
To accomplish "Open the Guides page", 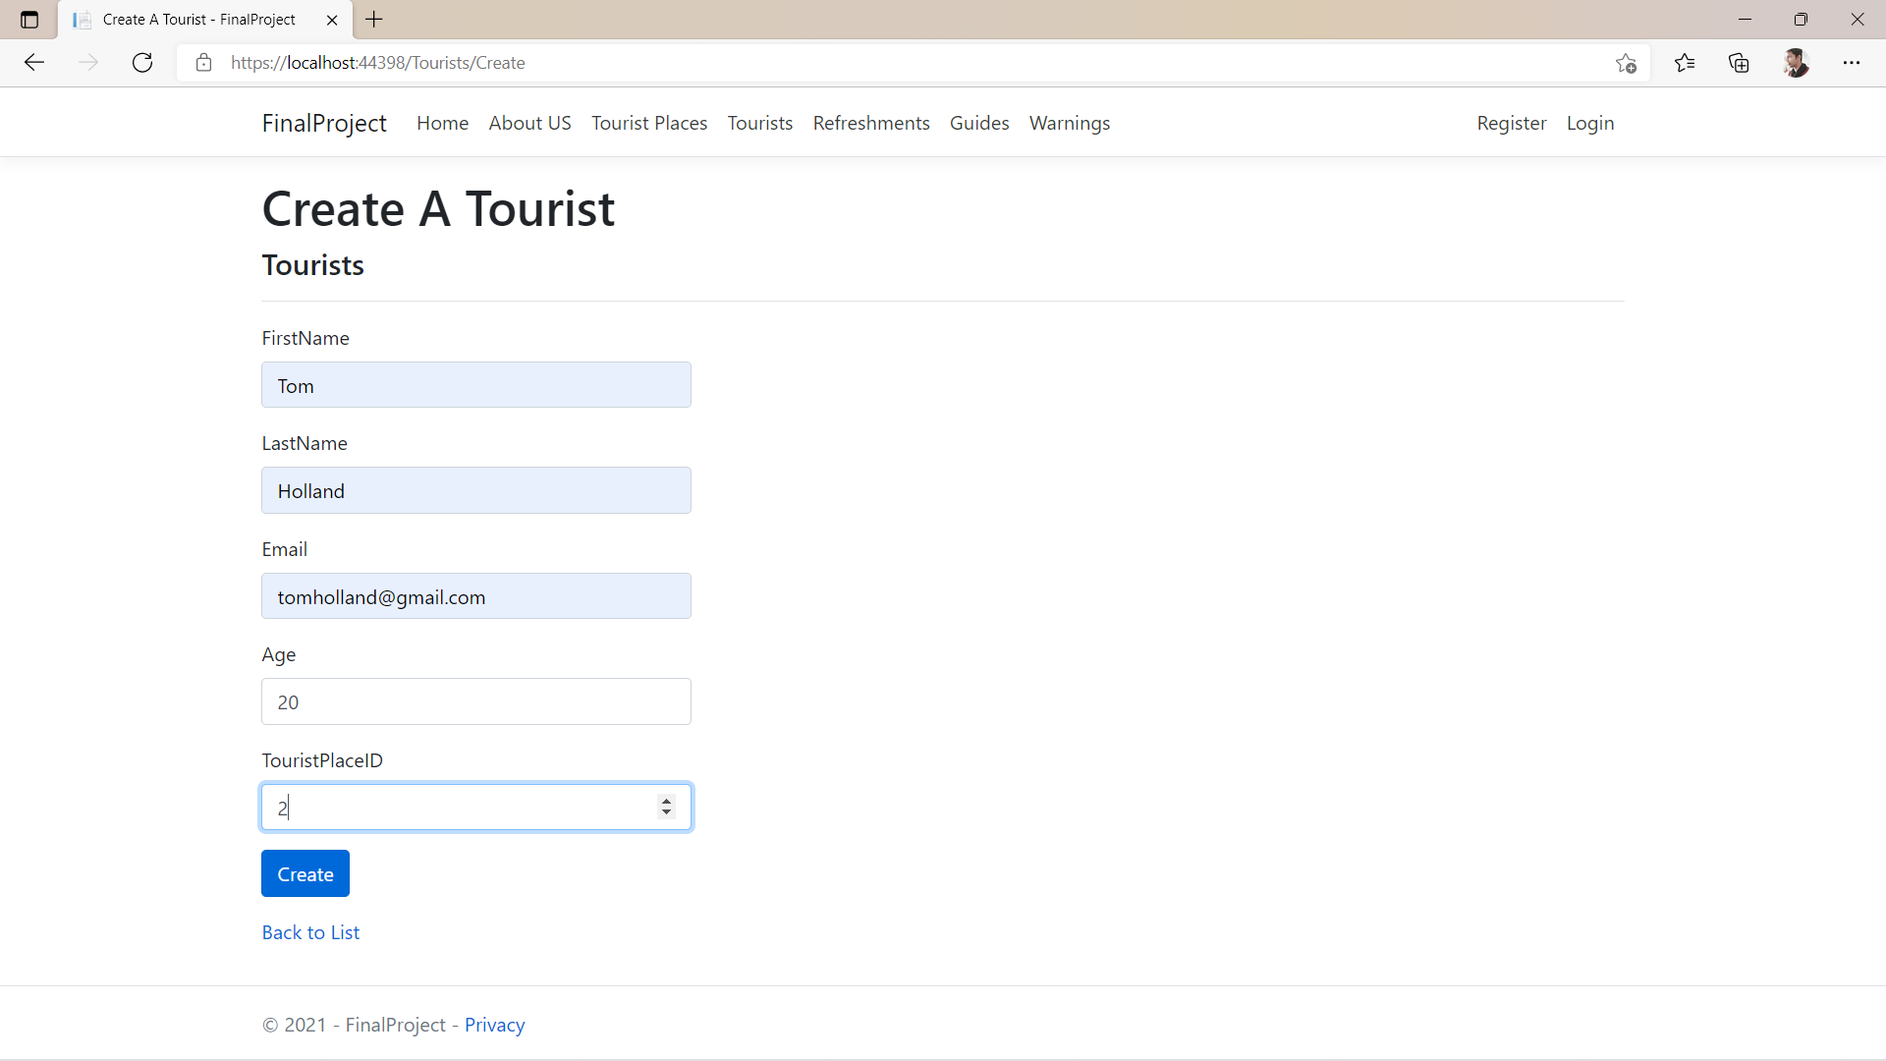I will (x=979, y=123).
